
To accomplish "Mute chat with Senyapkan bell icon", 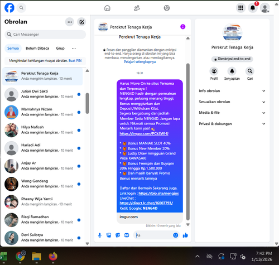I will click(x=232, y=71).
